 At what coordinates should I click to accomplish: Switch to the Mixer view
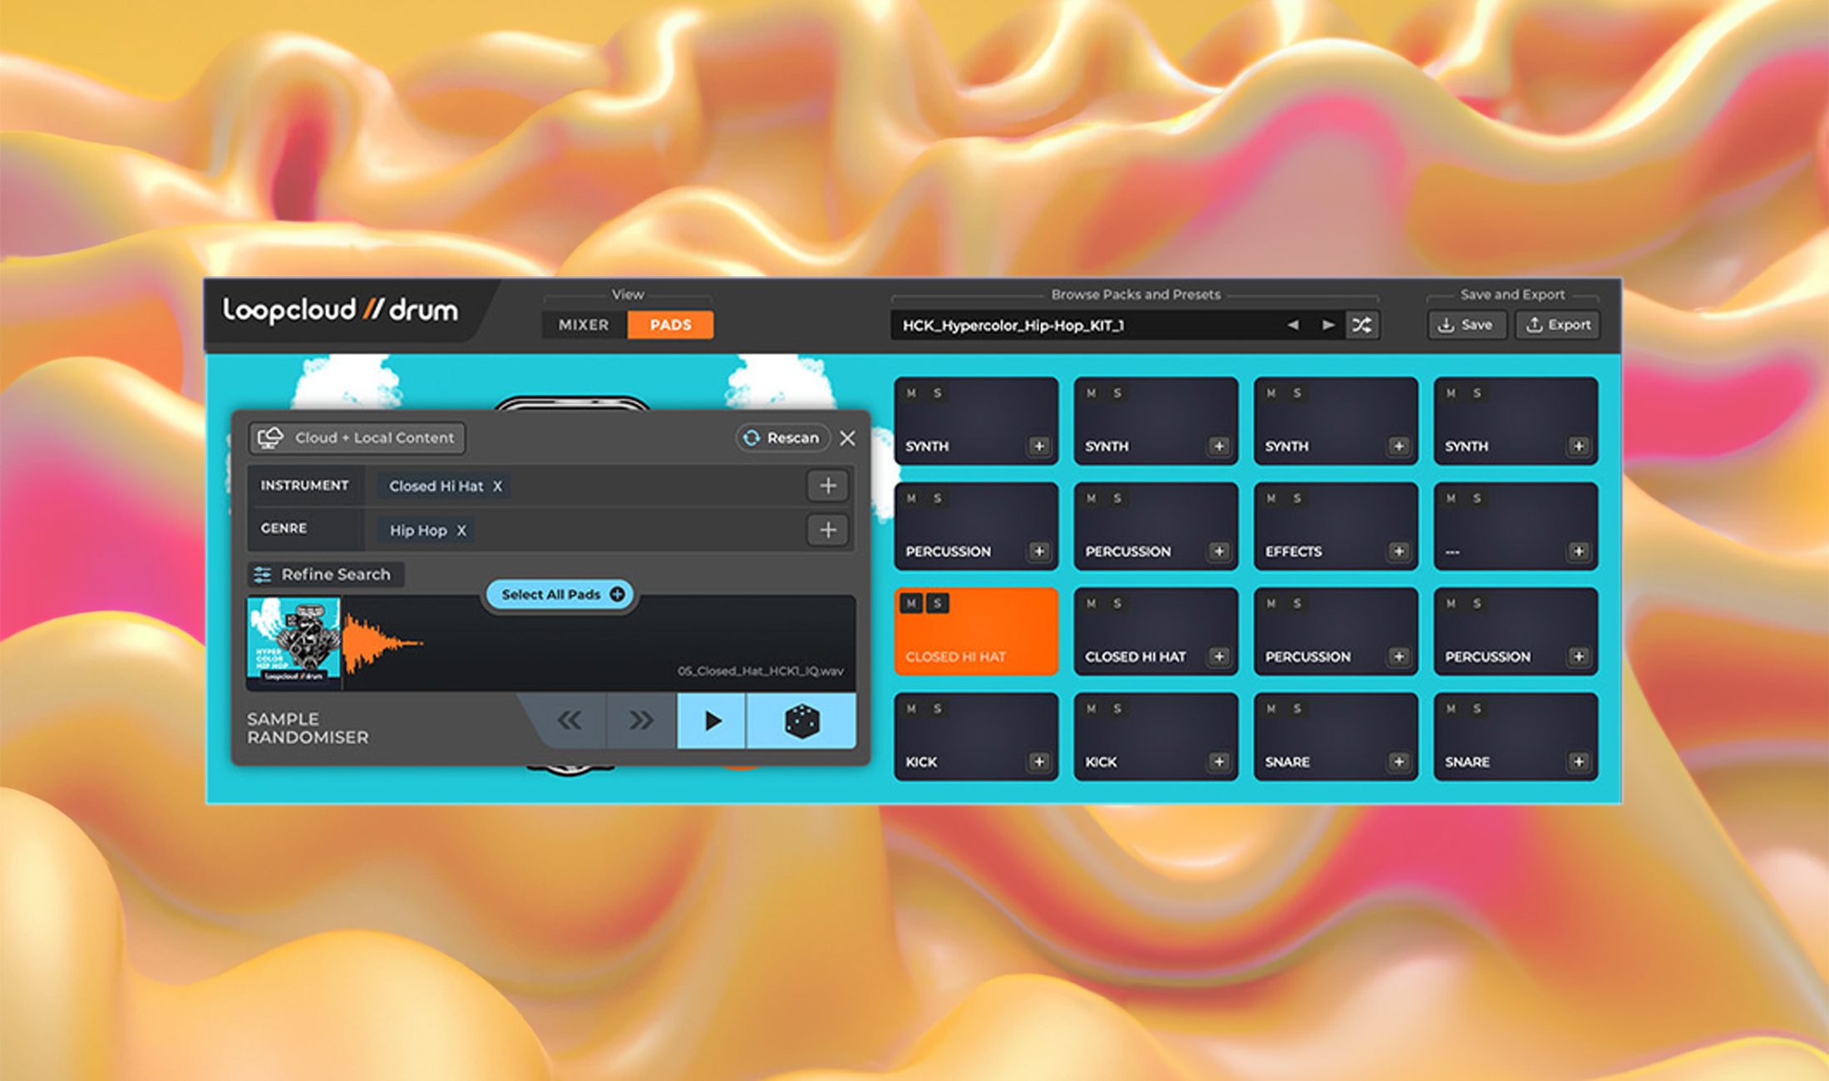(x=583, y=324)
